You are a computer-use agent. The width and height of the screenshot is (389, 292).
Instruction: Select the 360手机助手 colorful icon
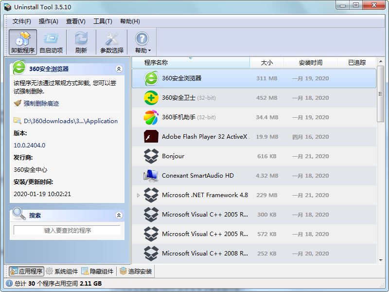pyautogui.click(x=151, y=117)
